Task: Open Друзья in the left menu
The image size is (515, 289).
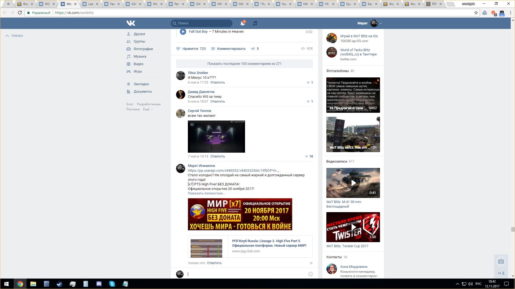Action: [x=139, y=34]
